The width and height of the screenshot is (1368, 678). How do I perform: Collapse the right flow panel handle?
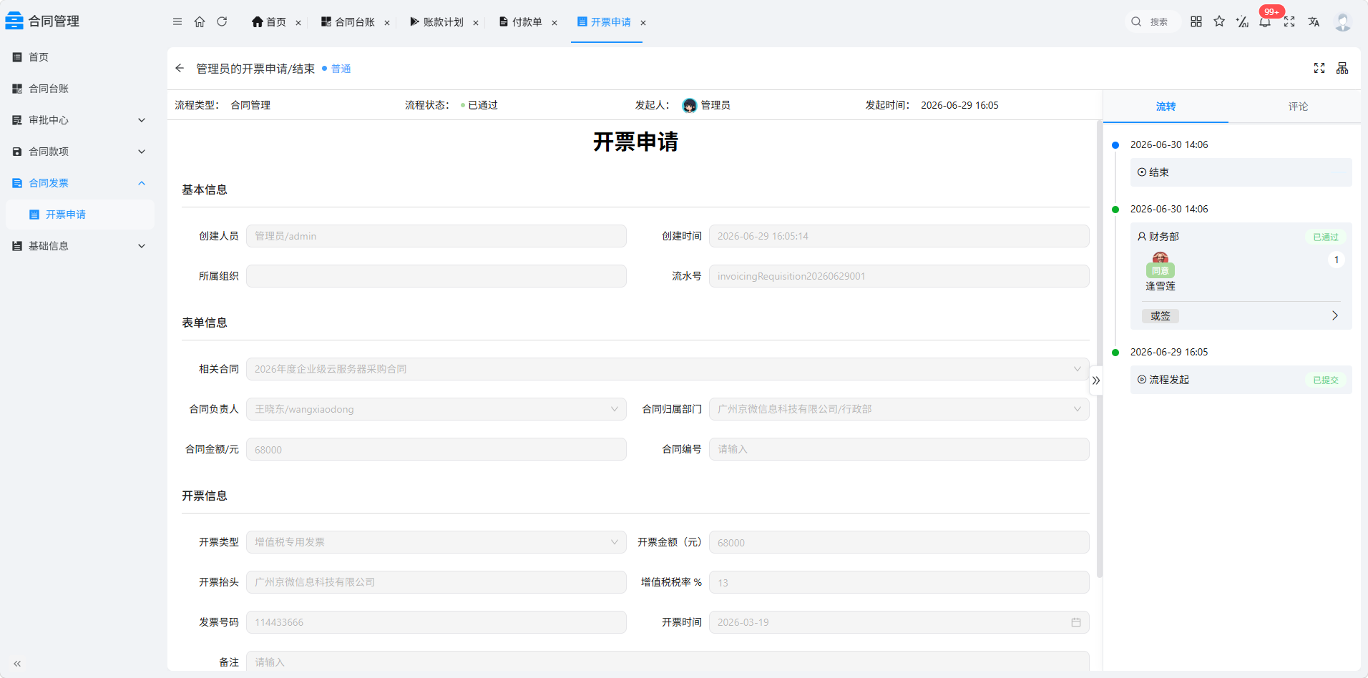(x=1096, y=380)
